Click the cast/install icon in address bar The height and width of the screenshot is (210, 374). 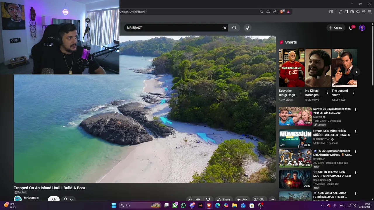[x=268, y=12]
